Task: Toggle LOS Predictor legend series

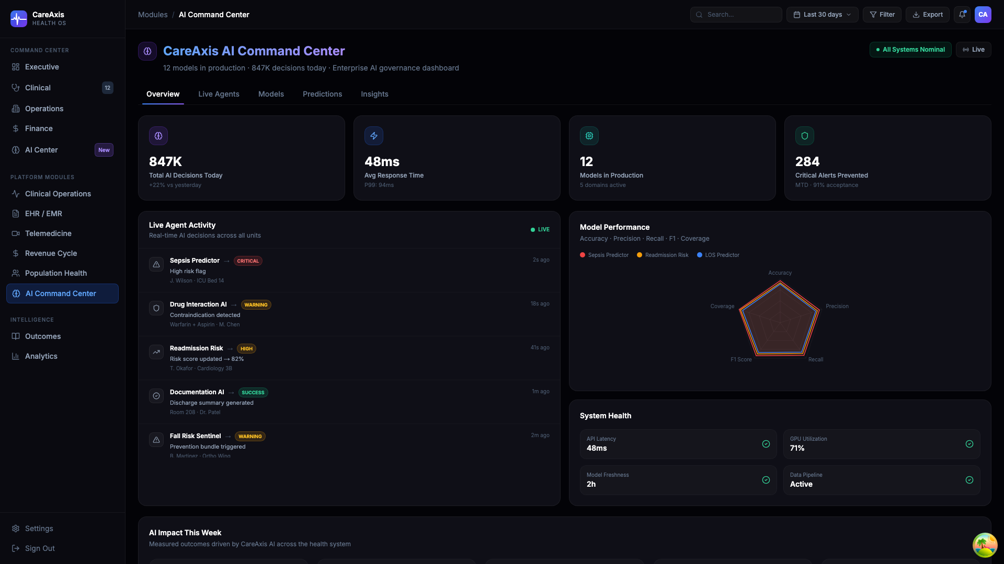Action: click(718, 255)
